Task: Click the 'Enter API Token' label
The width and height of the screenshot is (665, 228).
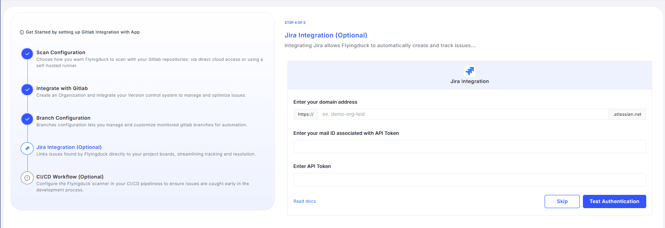Action: pyautogui.click(x=312, y=166)
